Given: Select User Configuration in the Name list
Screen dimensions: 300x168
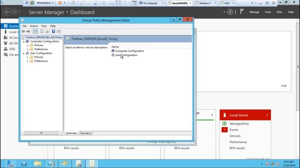Looking at the screenshot, I should [126, 55].
